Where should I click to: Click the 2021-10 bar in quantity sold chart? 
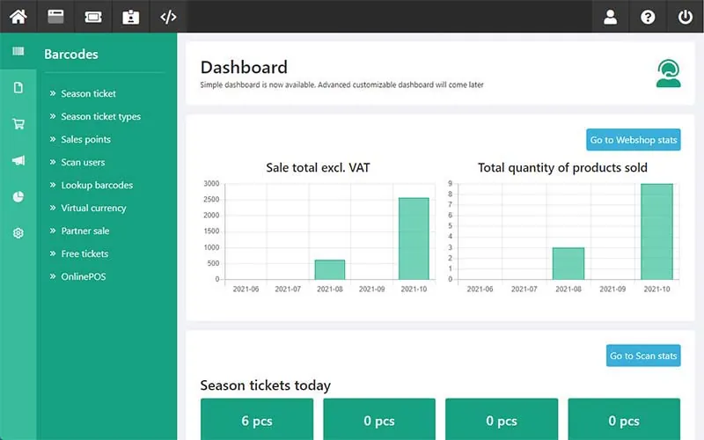click(656, 231)
